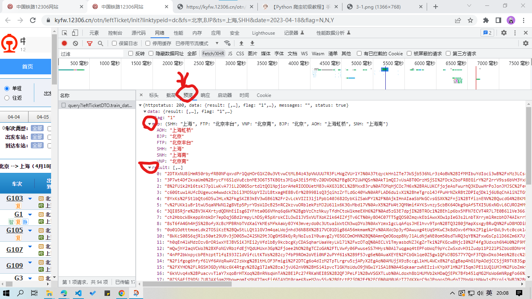Go to 首页 on 12306 site

27,67
